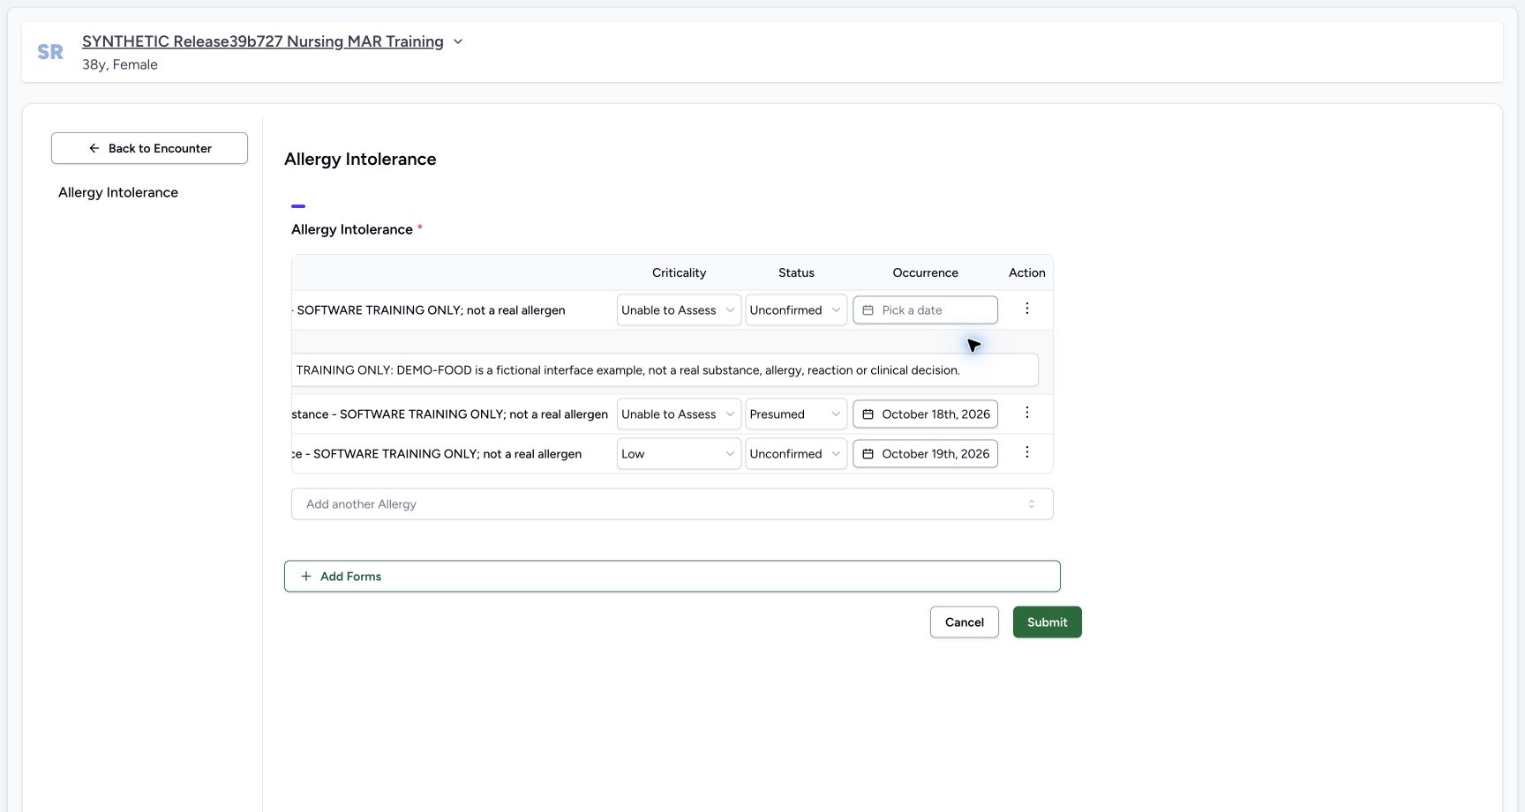Open the Add another Allergy selector
The width and height of the screenshot is (1525, 812).
(672, 504)
